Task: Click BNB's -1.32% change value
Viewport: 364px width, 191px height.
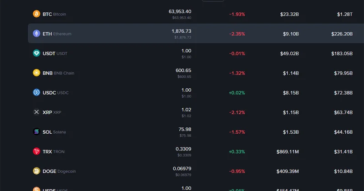Action: click(x=237, y=73)
